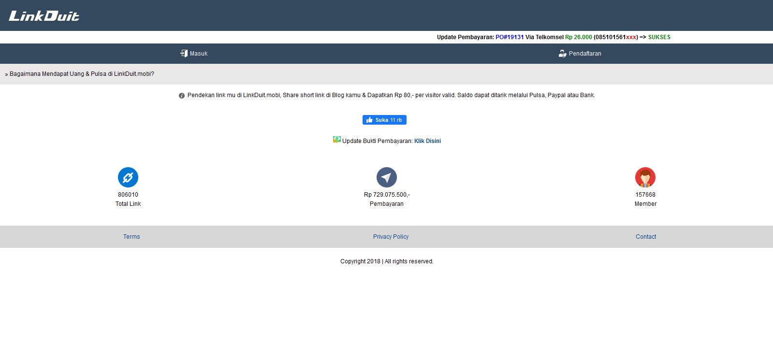The width and height of the screenshot is (773, 359).
Task: Click the Facebook Suka like button
Action: click(384, 120)
